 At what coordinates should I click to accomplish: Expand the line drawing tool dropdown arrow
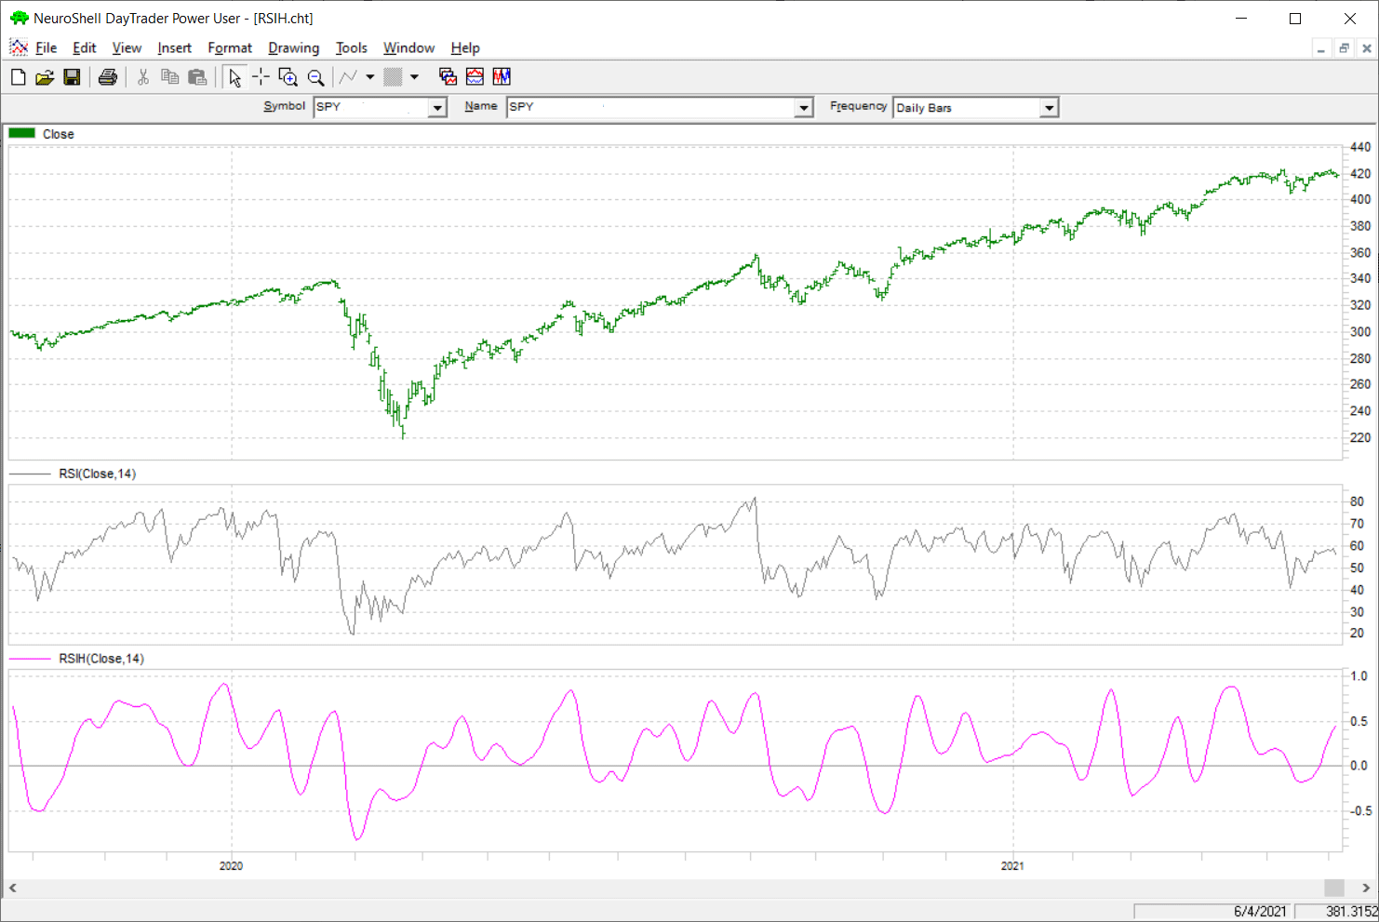(370, 77)
